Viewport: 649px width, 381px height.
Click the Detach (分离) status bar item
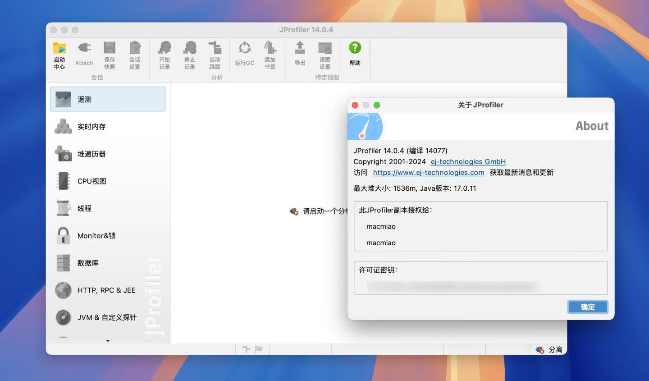click(549, 349)
